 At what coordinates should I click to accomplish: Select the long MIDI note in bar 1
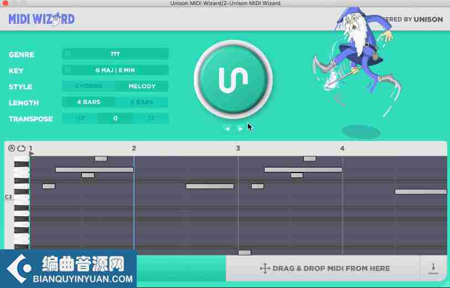95,170
